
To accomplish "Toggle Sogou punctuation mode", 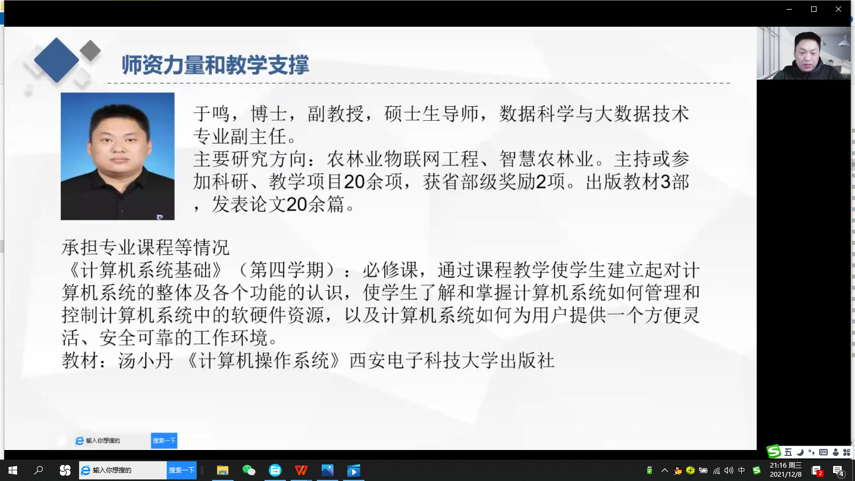I will pyautogui.click(x=811, y=452).
